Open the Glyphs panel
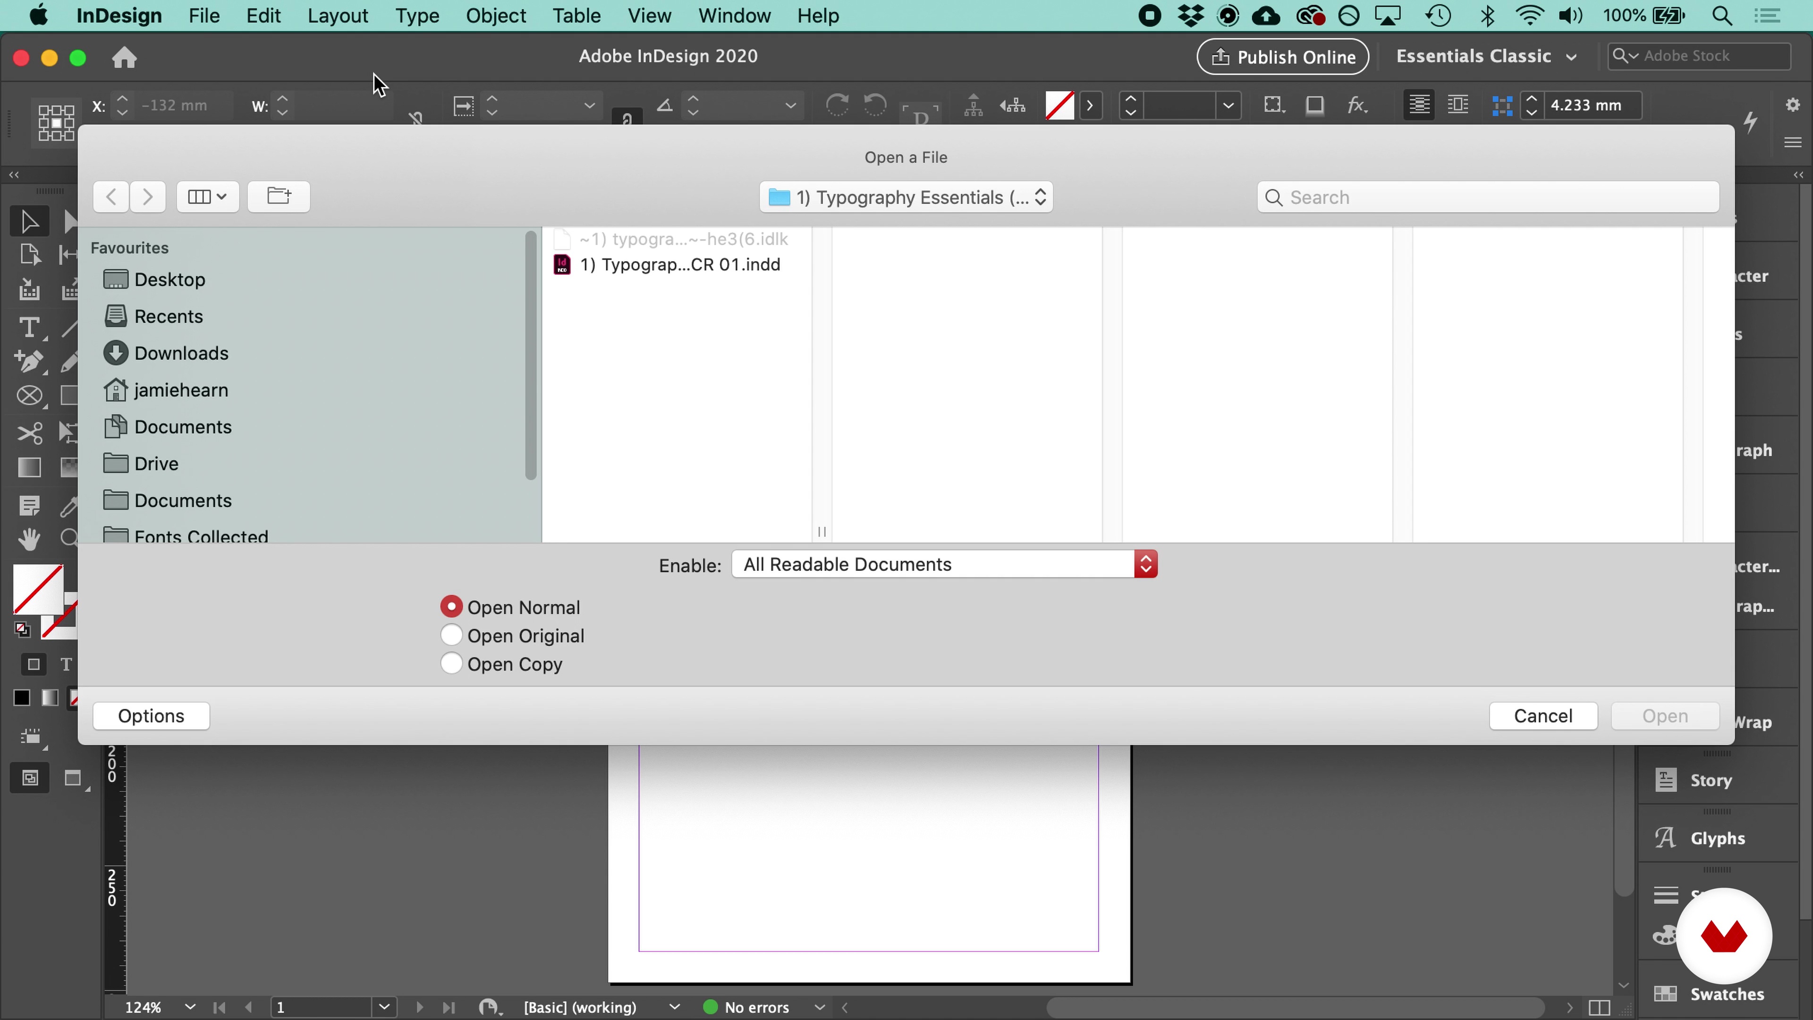The width and height of the screenshot is (1813, 1020). [x=1717, y=838]
